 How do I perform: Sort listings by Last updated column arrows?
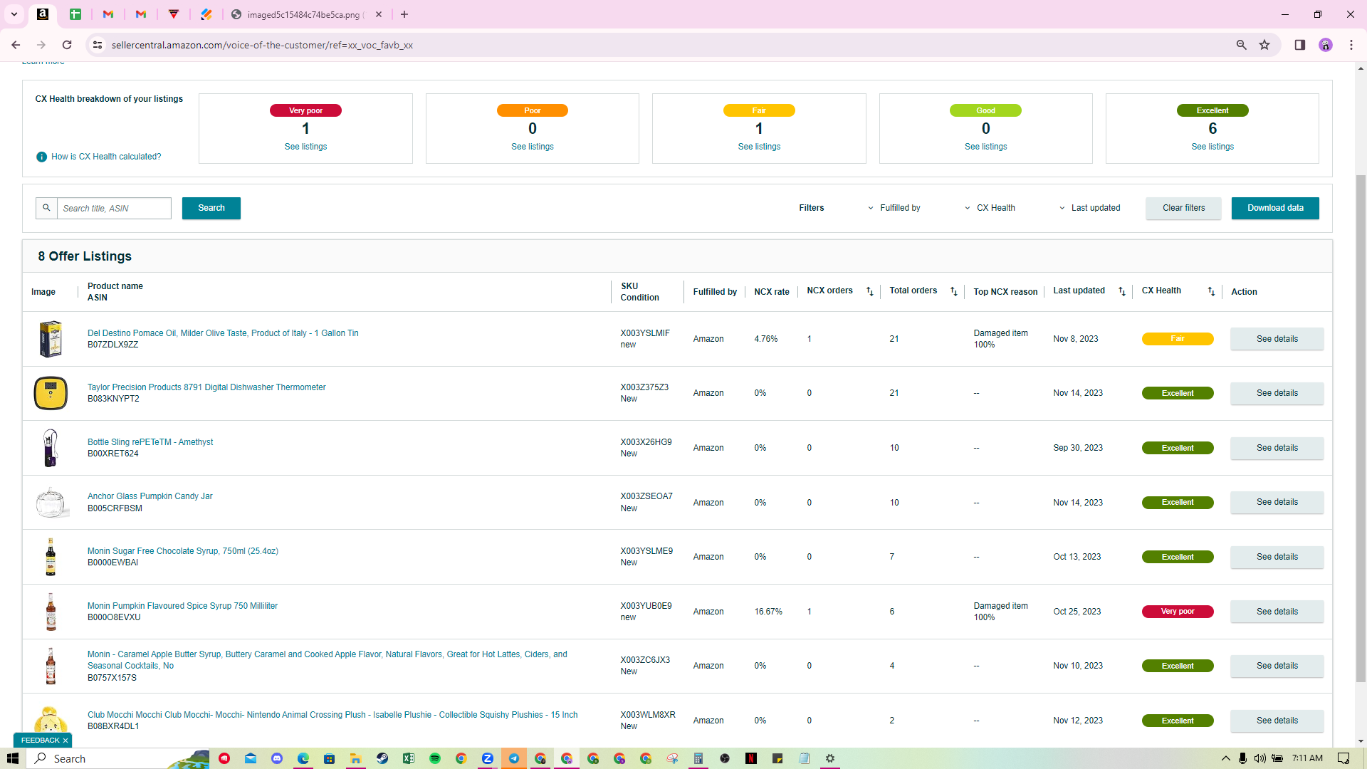(x=1122, y=291)
